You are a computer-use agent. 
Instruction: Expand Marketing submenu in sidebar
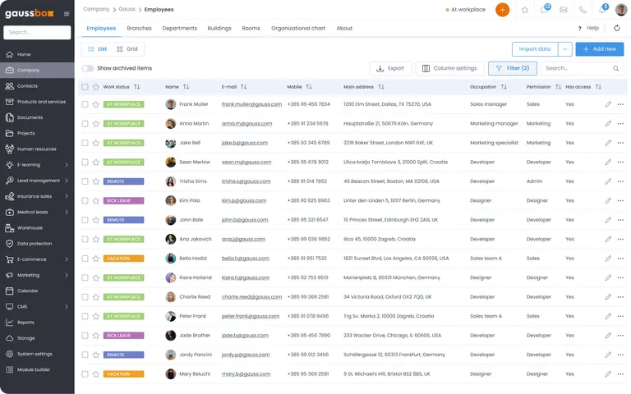point(67,275)
